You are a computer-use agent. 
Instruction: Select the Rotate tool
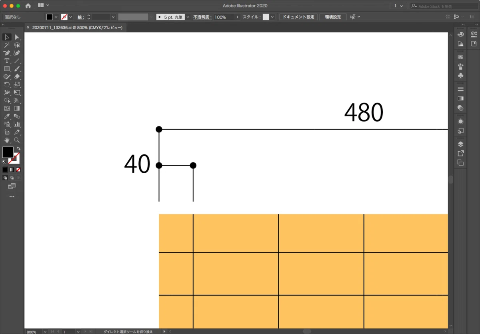click(7, 84)
